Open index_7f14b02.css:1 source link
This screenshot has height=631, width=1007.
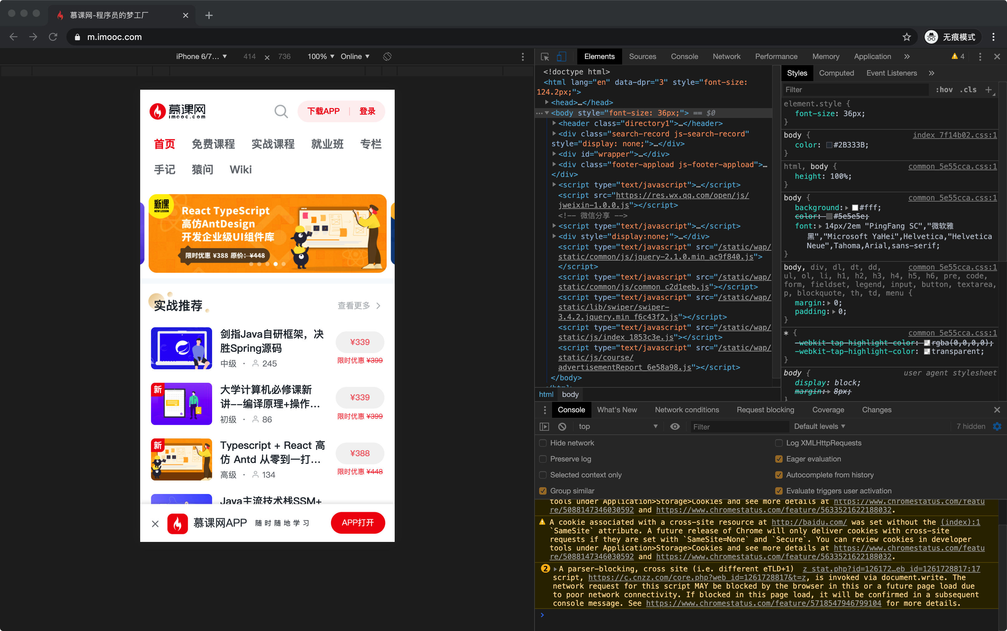point(954,135)
